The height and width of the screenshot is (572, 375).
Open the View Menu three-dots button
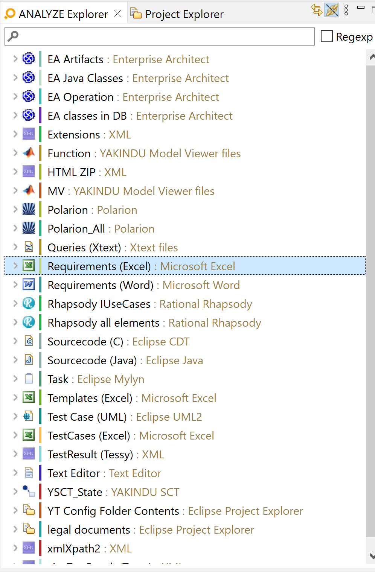tap(346, 10)
